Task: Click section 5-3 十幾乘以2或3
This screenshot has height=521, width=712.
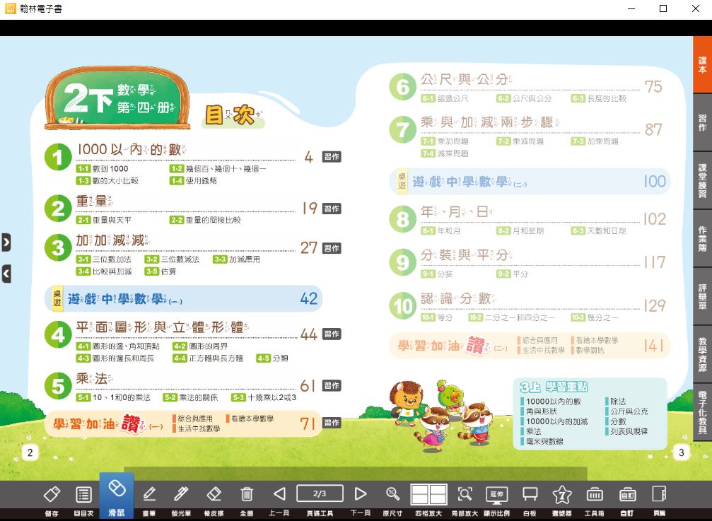Action: 264,397
